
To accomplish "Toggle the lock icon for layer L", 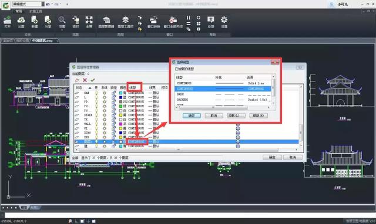I will coord(113,97).
